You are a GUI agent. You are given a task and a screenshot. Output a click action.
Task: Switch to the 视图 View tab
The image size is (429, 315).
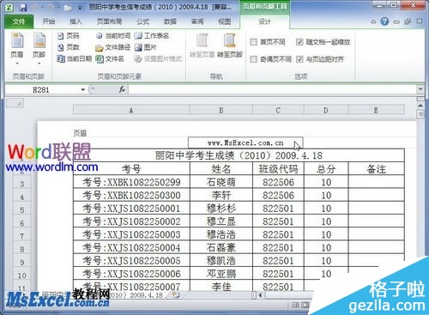224,21
